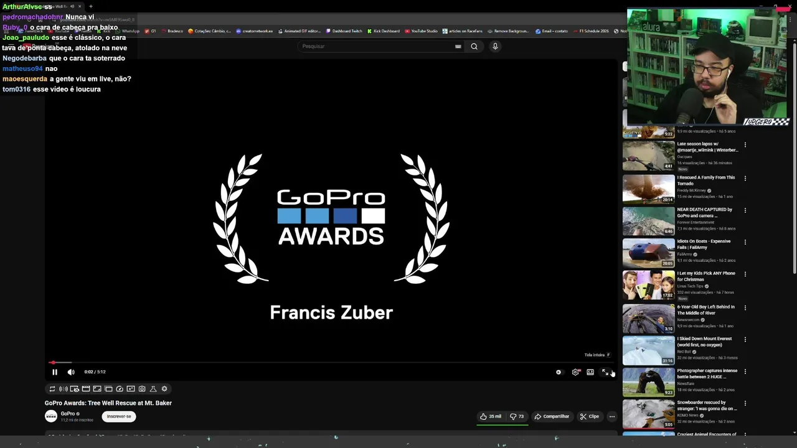Click the video progress bar

pyautogui.click(x=331, y=362)
